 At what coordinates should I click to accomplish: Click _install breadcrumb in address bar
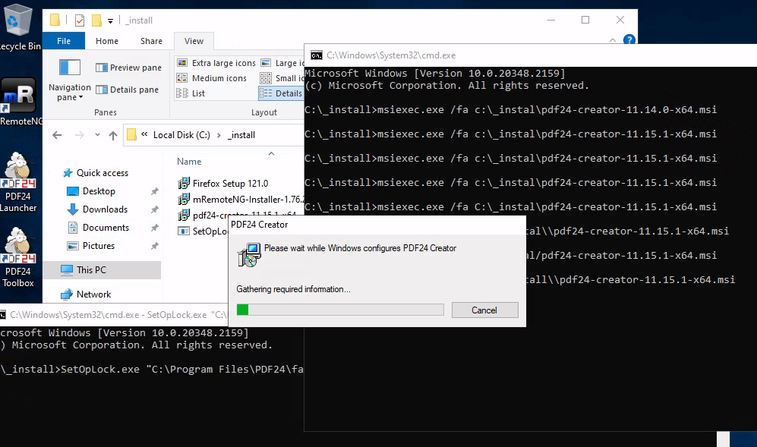[x=241, y=135]
